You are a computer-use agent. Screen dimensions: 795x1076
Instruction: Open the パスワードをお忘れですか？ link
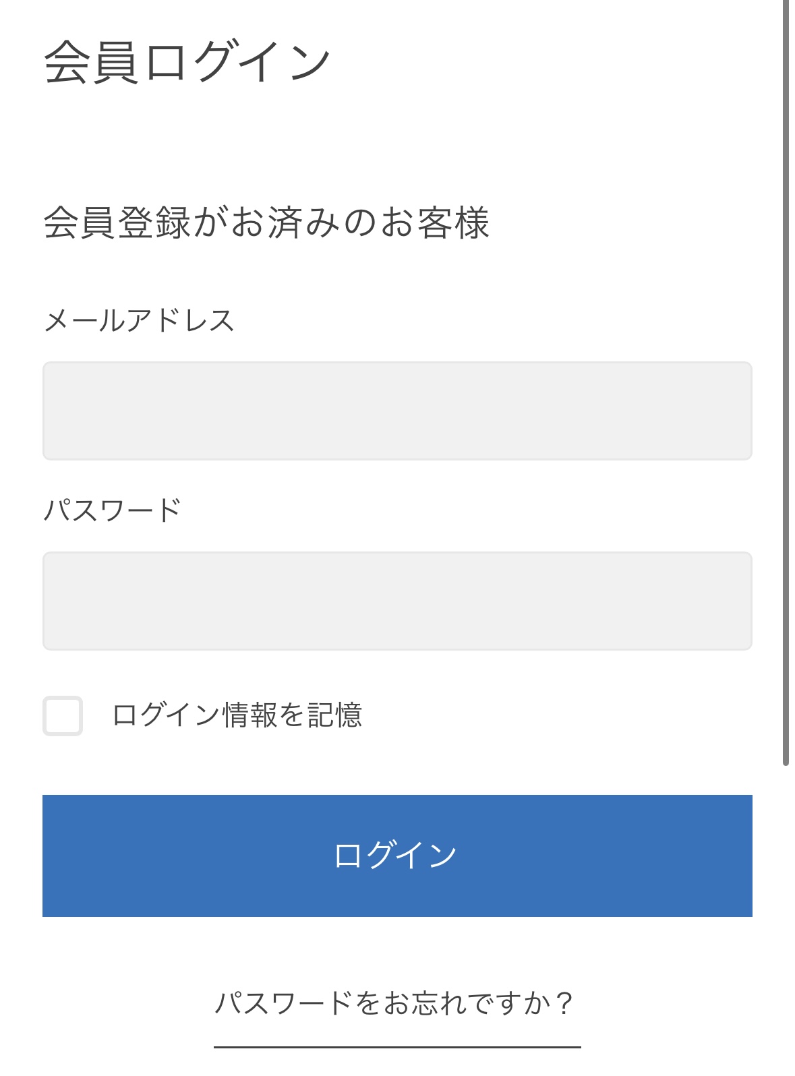pyautogui.click(x=395, y=1003)
